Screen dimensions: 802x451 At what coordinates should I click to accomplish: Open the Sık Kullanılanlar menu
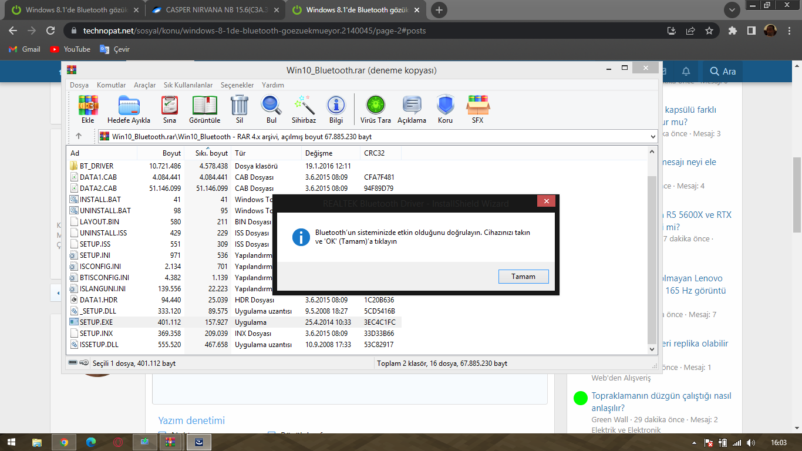click(188, 85)
